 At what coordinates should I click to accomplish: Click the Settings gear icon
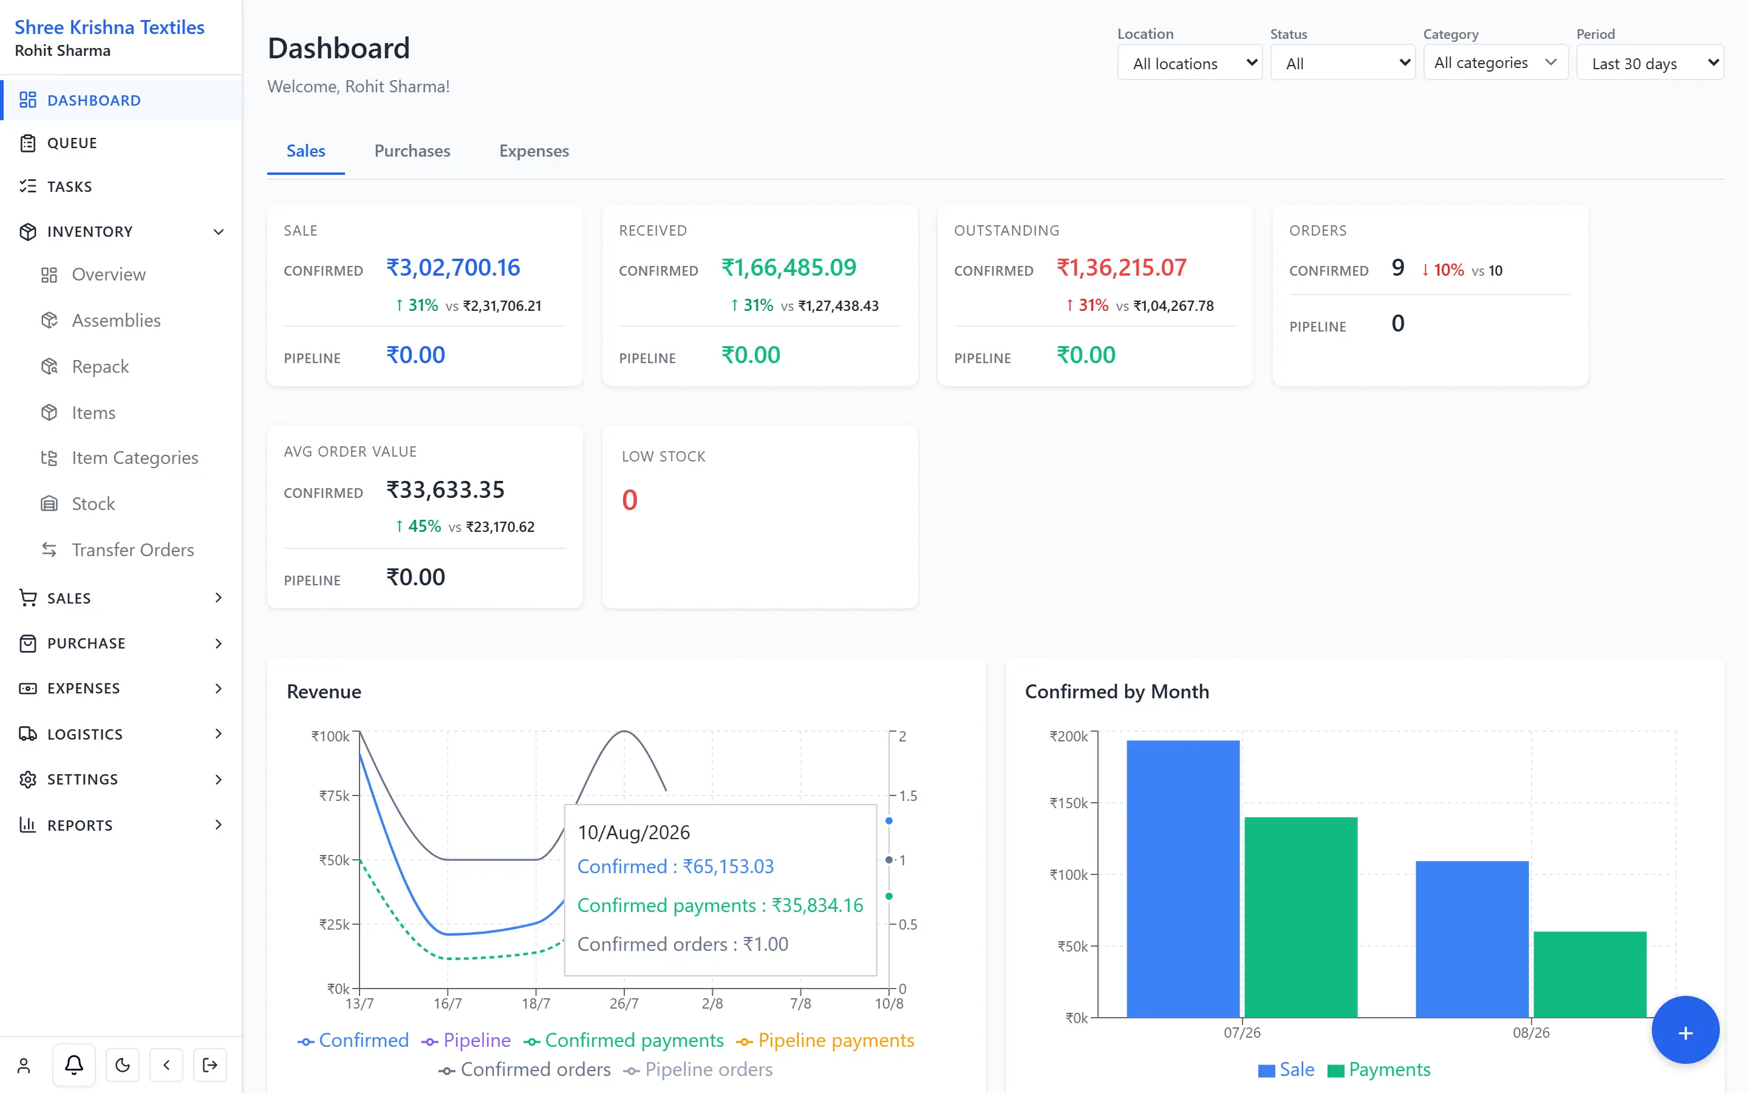click(x=27, y=779)
